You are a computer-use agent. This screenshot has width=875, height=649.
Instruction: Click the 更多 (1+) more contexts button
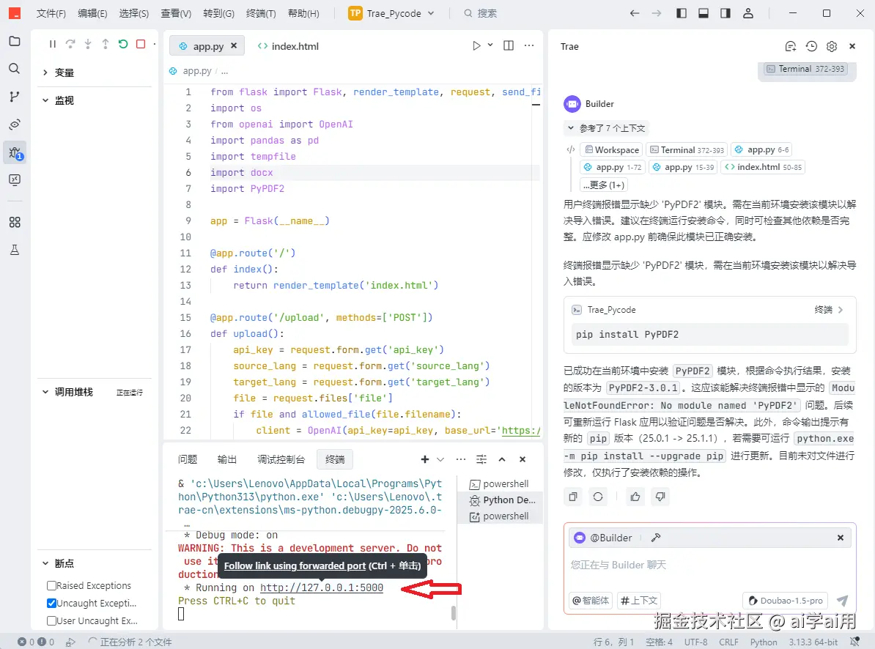pos(604,185)
